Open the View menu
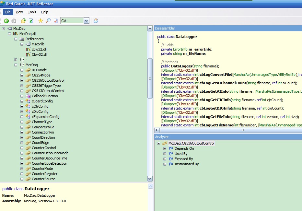Screen dimensions: 302x211 pyautogui.click(x=19, y=12)
